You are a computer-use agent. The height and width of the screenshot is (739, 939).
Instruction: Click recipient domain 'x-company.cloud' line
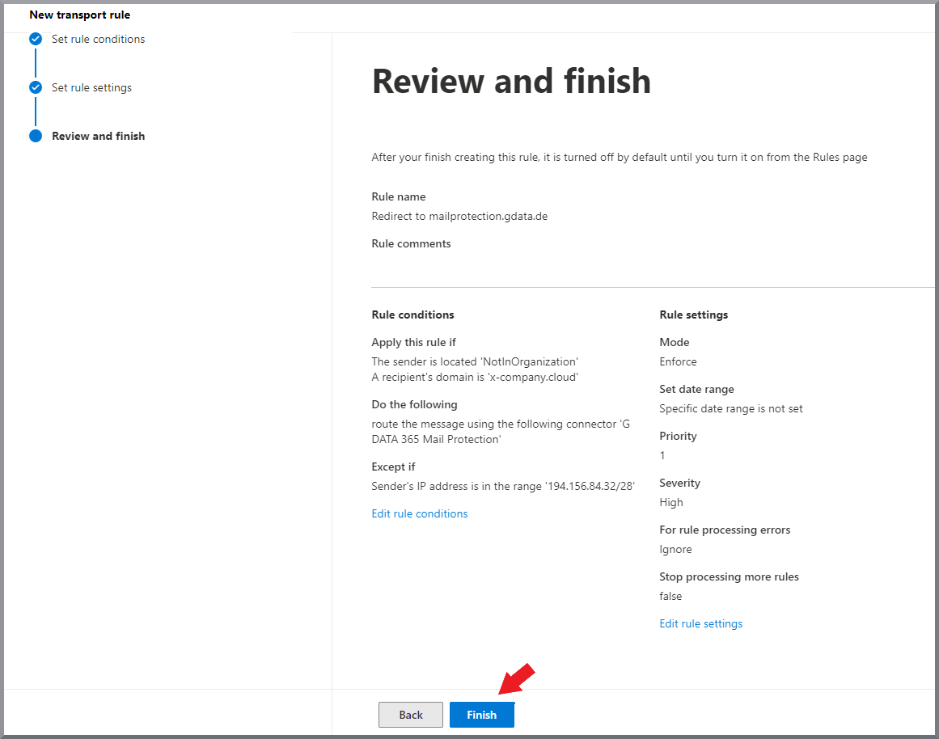tap(475, 378)
